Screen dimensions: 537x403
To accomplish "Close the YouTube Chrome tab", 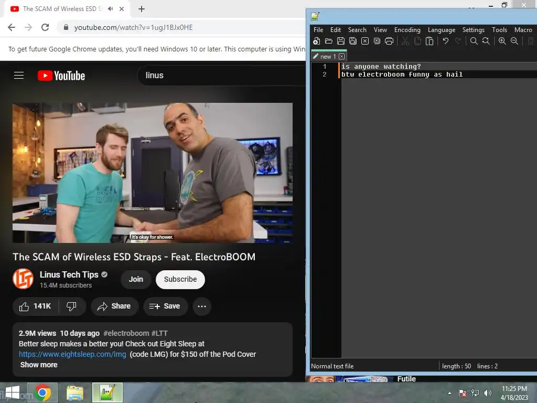I will pyautogui.click(x=122, y=9).
